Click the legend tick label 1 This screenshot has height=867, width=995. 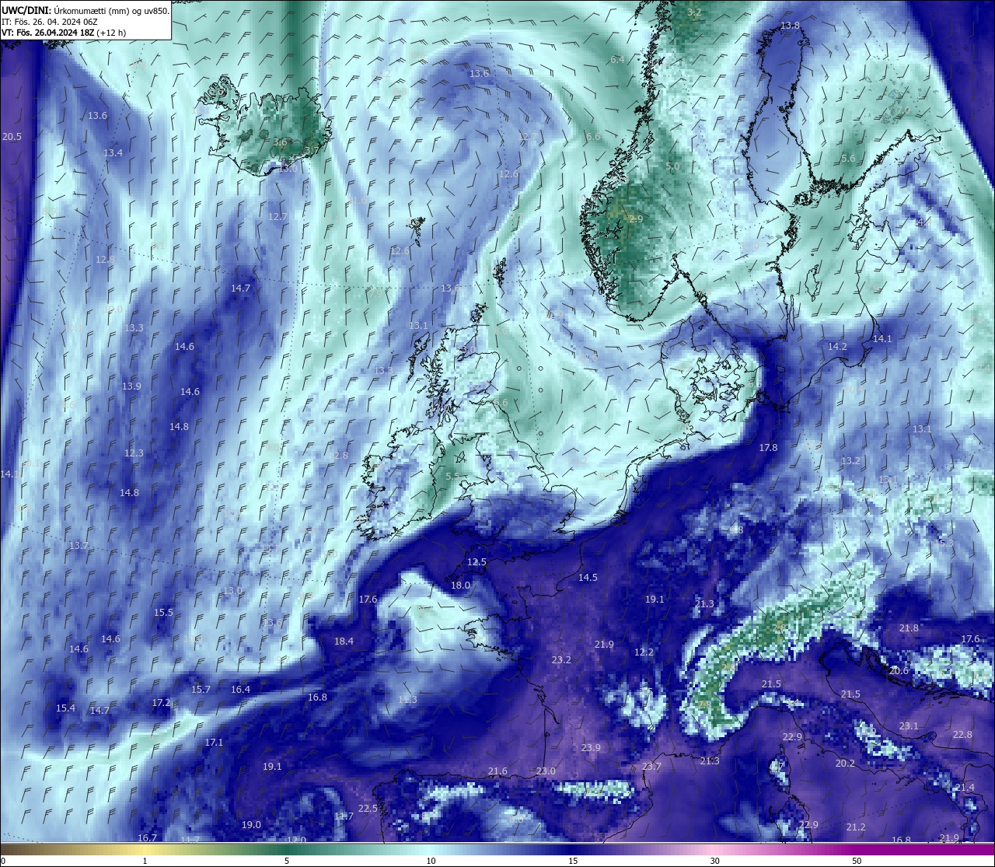point(145,861)
